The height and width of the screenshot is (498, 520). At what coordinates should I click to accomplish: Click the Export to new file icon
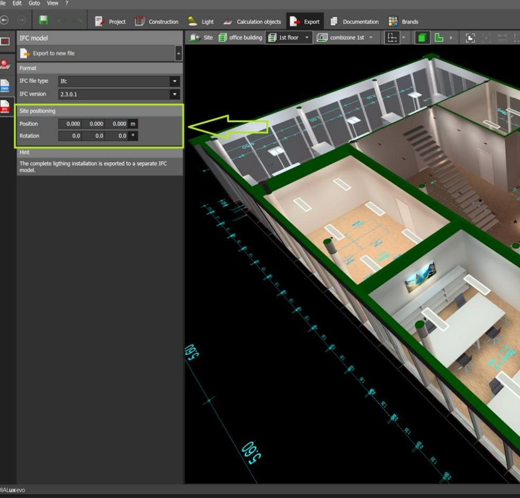[x=25, y=53]
